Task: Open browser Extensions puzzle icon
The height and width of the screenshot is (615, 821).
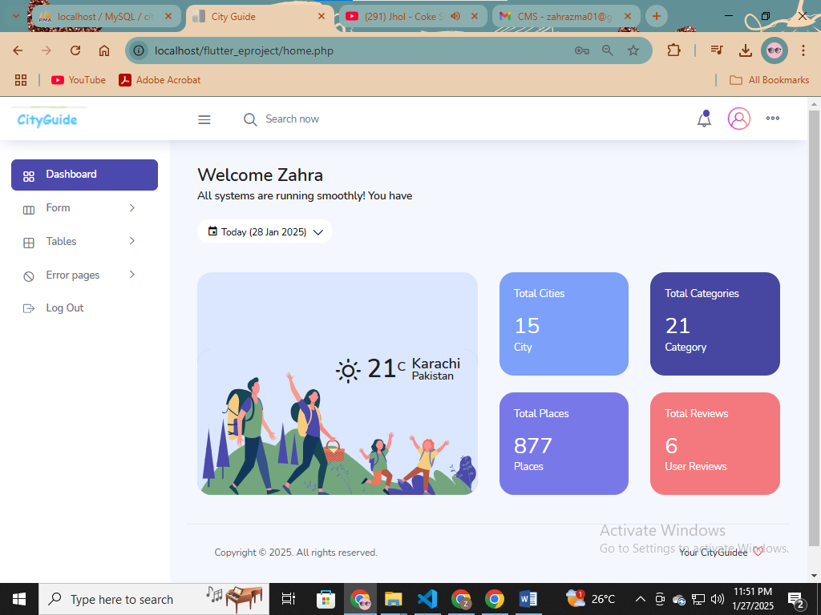Action: (x=673, y=50)
